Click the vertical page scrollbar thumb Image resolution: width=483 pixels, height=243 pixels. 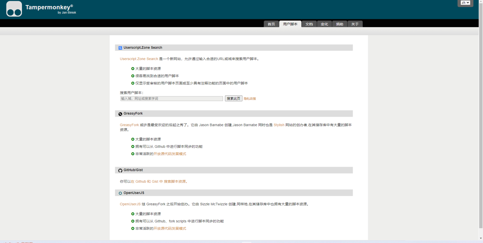tap(481, 116)
